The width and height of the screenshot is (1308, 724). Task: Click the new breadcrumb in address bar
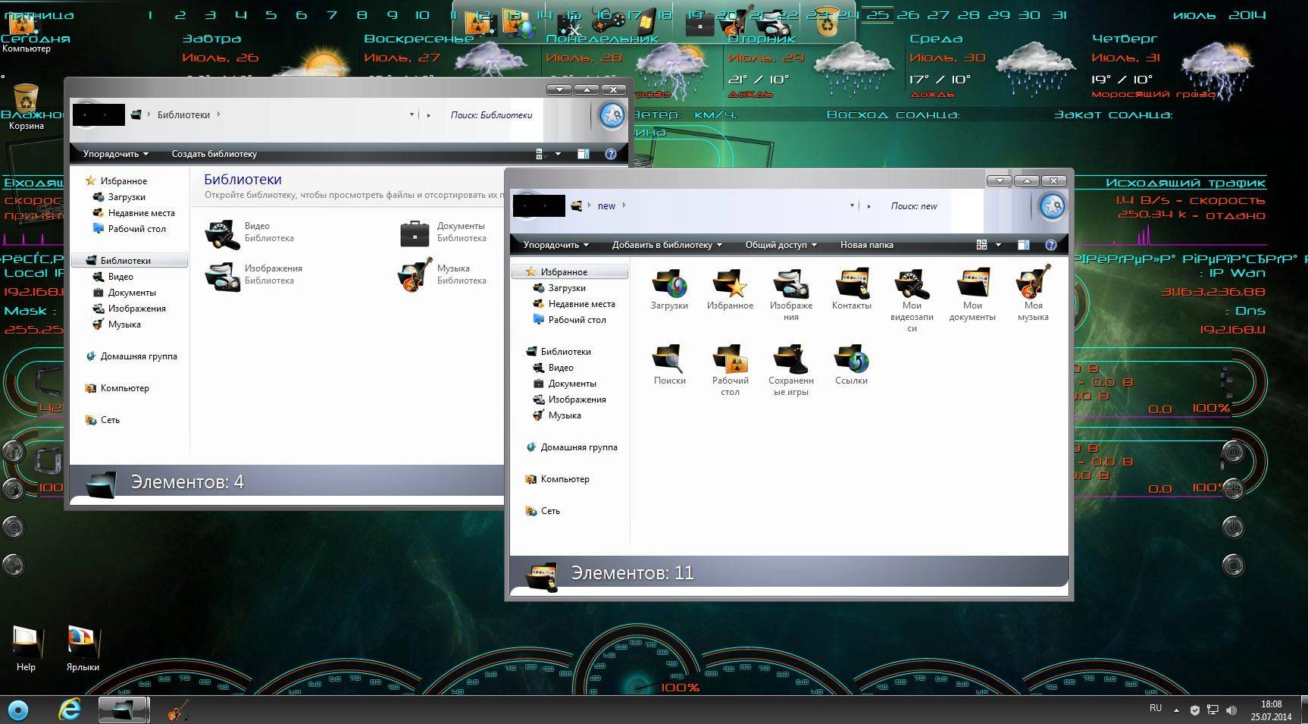click(x=606, y=205)
